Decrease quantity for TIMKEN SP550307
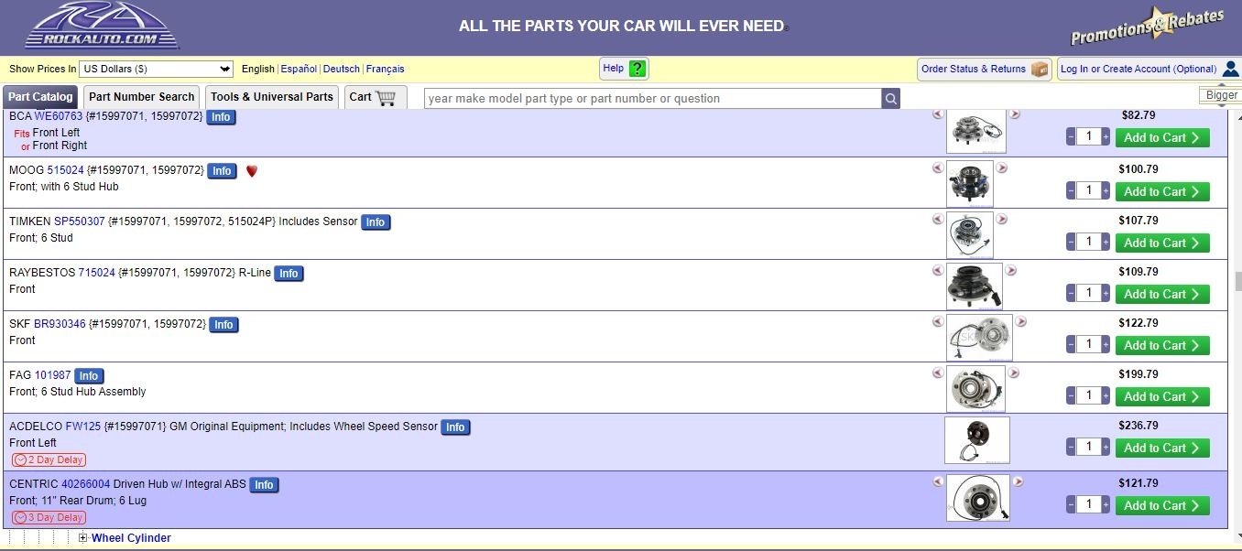This screenshot has width=1242, height=551. [1071, 242]
